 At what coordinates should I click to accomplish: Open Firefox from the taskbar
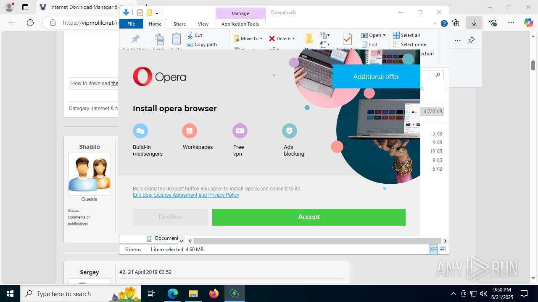[214, 294]
